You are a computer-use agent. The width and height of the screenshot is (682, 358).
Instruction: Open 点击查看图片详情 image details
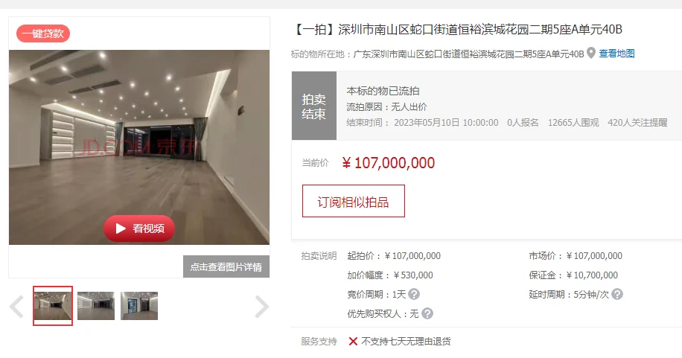(x=226, y=266)
